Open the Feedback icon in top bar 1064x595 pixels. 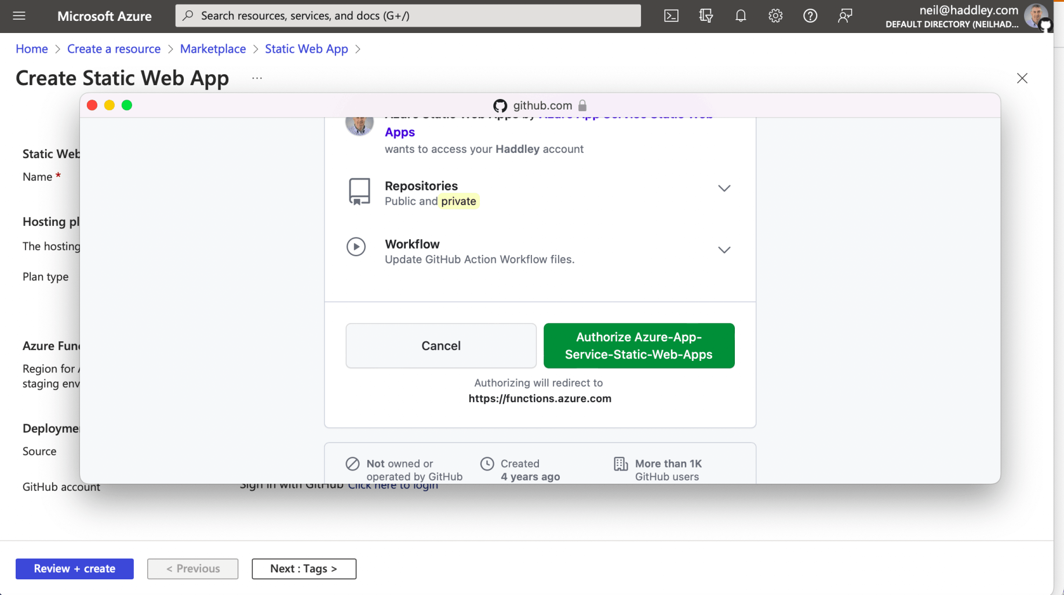pyautogui.click(x=845, y=16)
